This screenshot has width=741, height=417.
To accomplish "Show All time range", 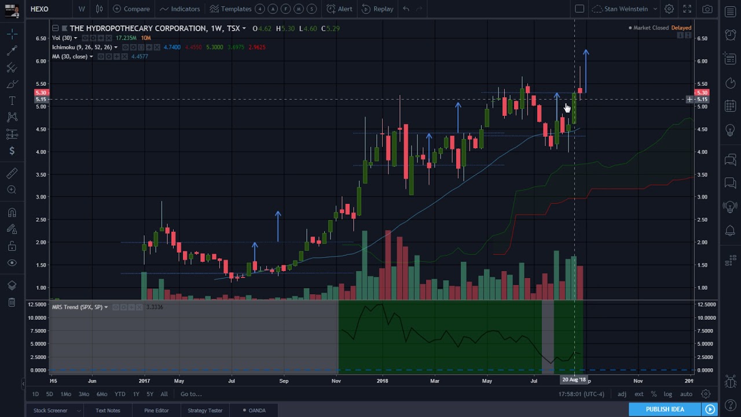I will pos(164,394).
